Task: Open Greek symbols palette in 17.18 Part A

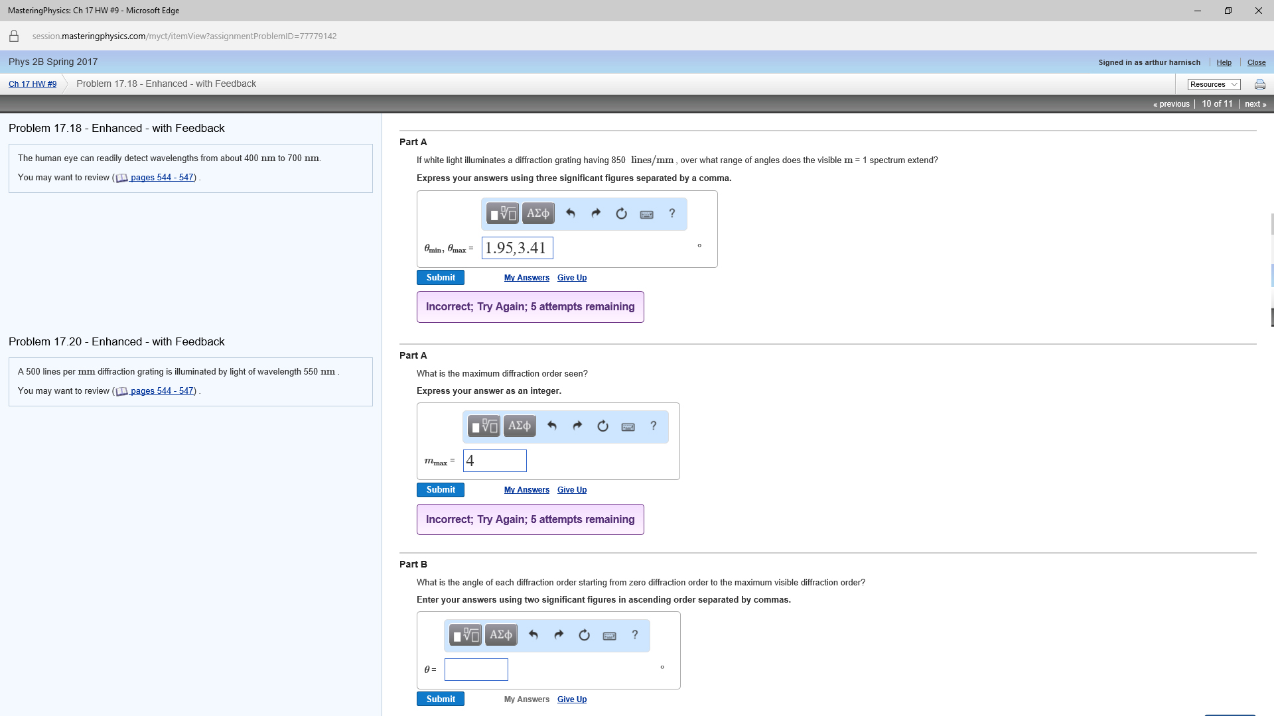Action: click(x=537, y=213)
